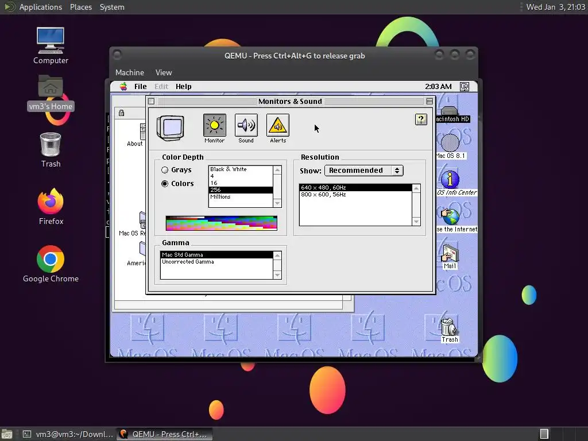Open the Mac File menu
Viewport: 588px width, 441px height.
point(141,87)
